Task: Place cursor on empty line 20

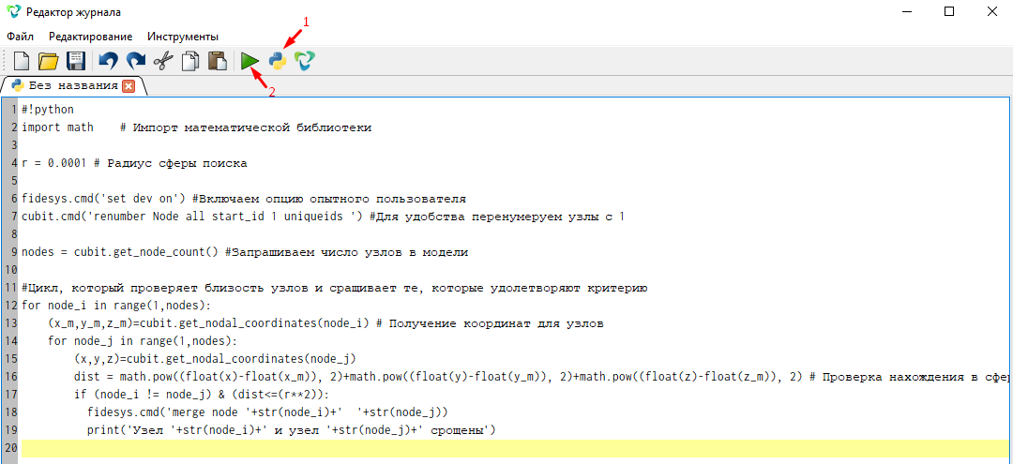Action: tap(516, 448)
